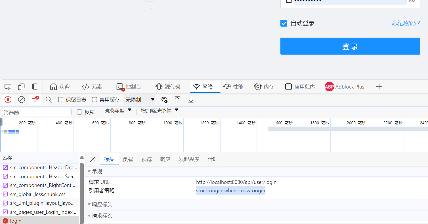Screen dimensions: 428x224
Task: Switch to the 负载 payload tab
Action: 128,159
